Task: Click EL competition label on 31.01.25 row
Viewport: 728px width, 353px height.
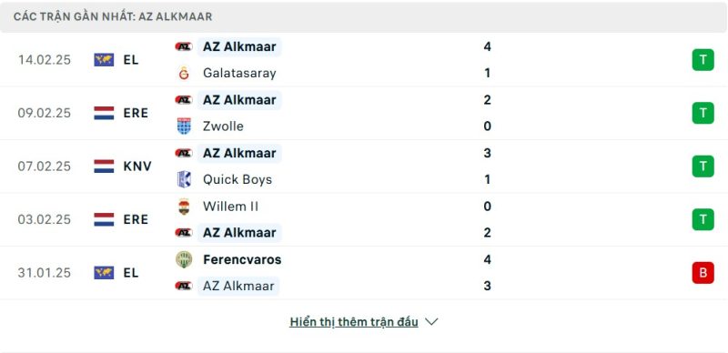Action: coord(131,273)
